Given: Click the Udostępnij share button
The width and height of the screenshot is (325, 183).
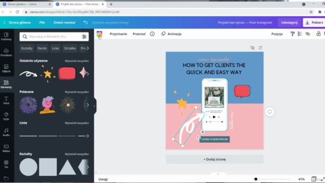Looking at the screenshot, I should pyautogui.click(x=289, y=22).
